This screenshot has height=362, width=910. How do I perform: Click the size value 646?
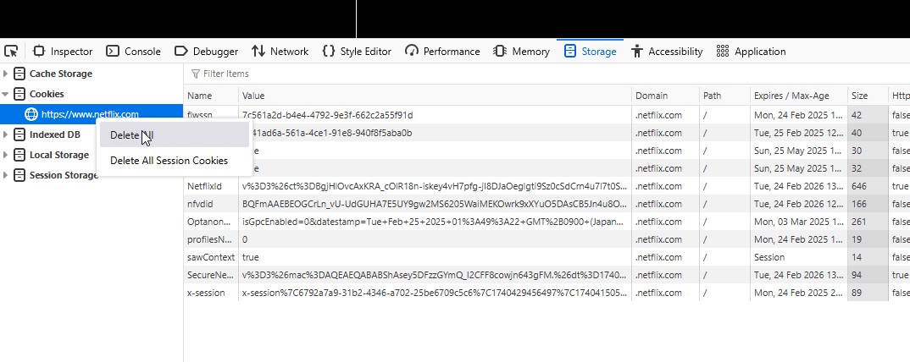pos(859,186)
